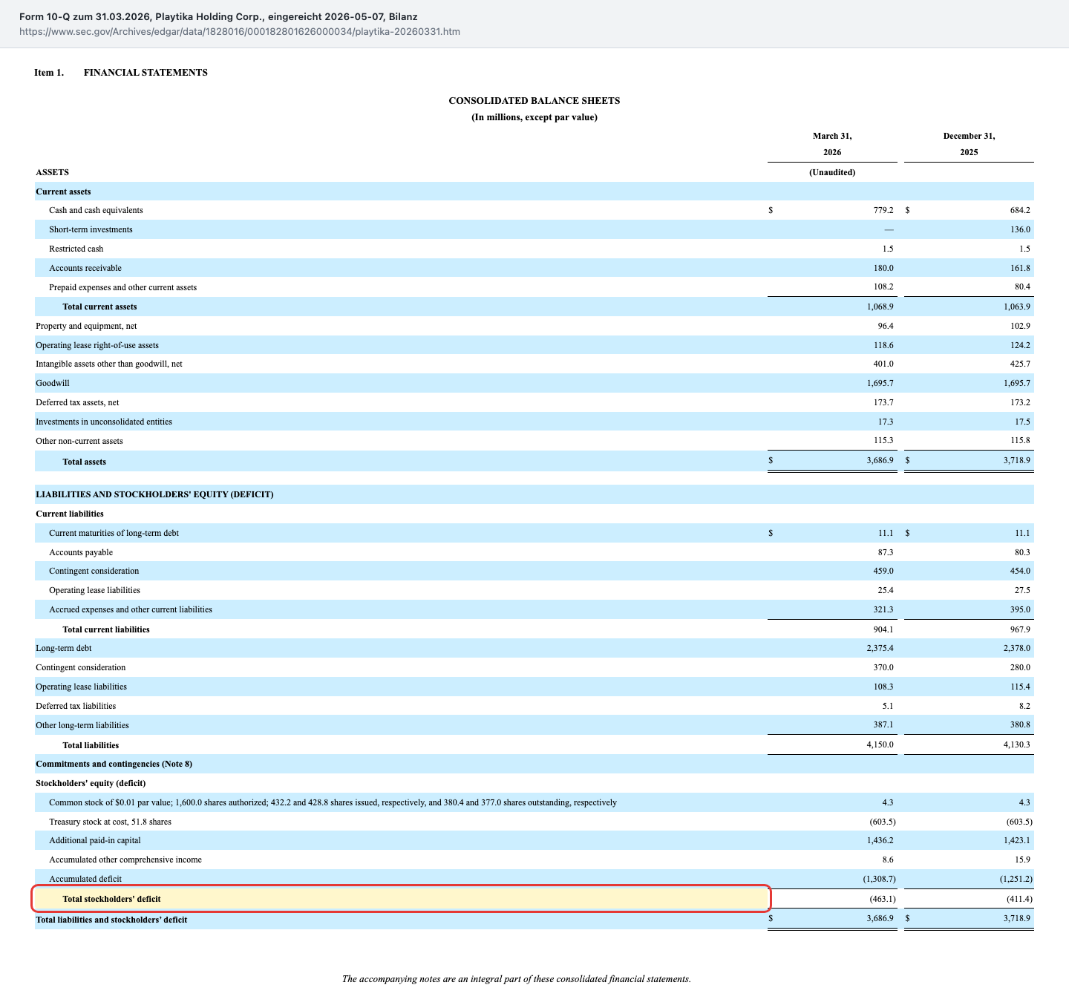Select the 'Total current assets' label
1069x1005 pixels.
point(99,307)
